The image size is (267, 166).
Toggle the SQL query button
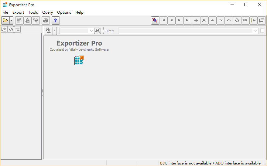(x=155, y=20)
